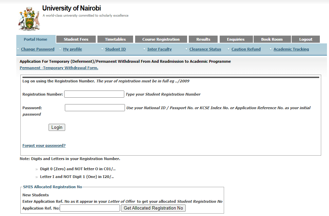
Task: Open the Change Password link
Action: click(38, 49)
